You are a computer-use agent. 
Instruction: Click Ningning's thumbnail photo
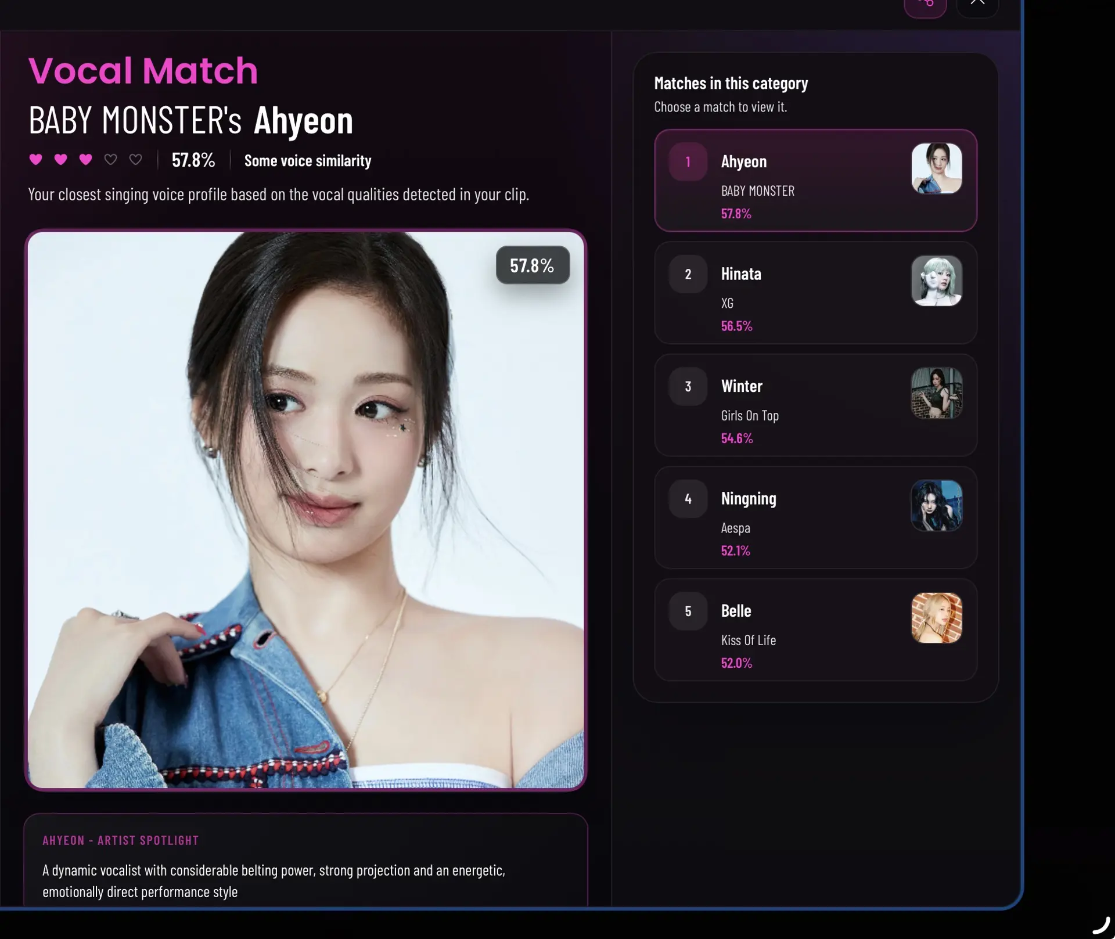tap(937, 505)
